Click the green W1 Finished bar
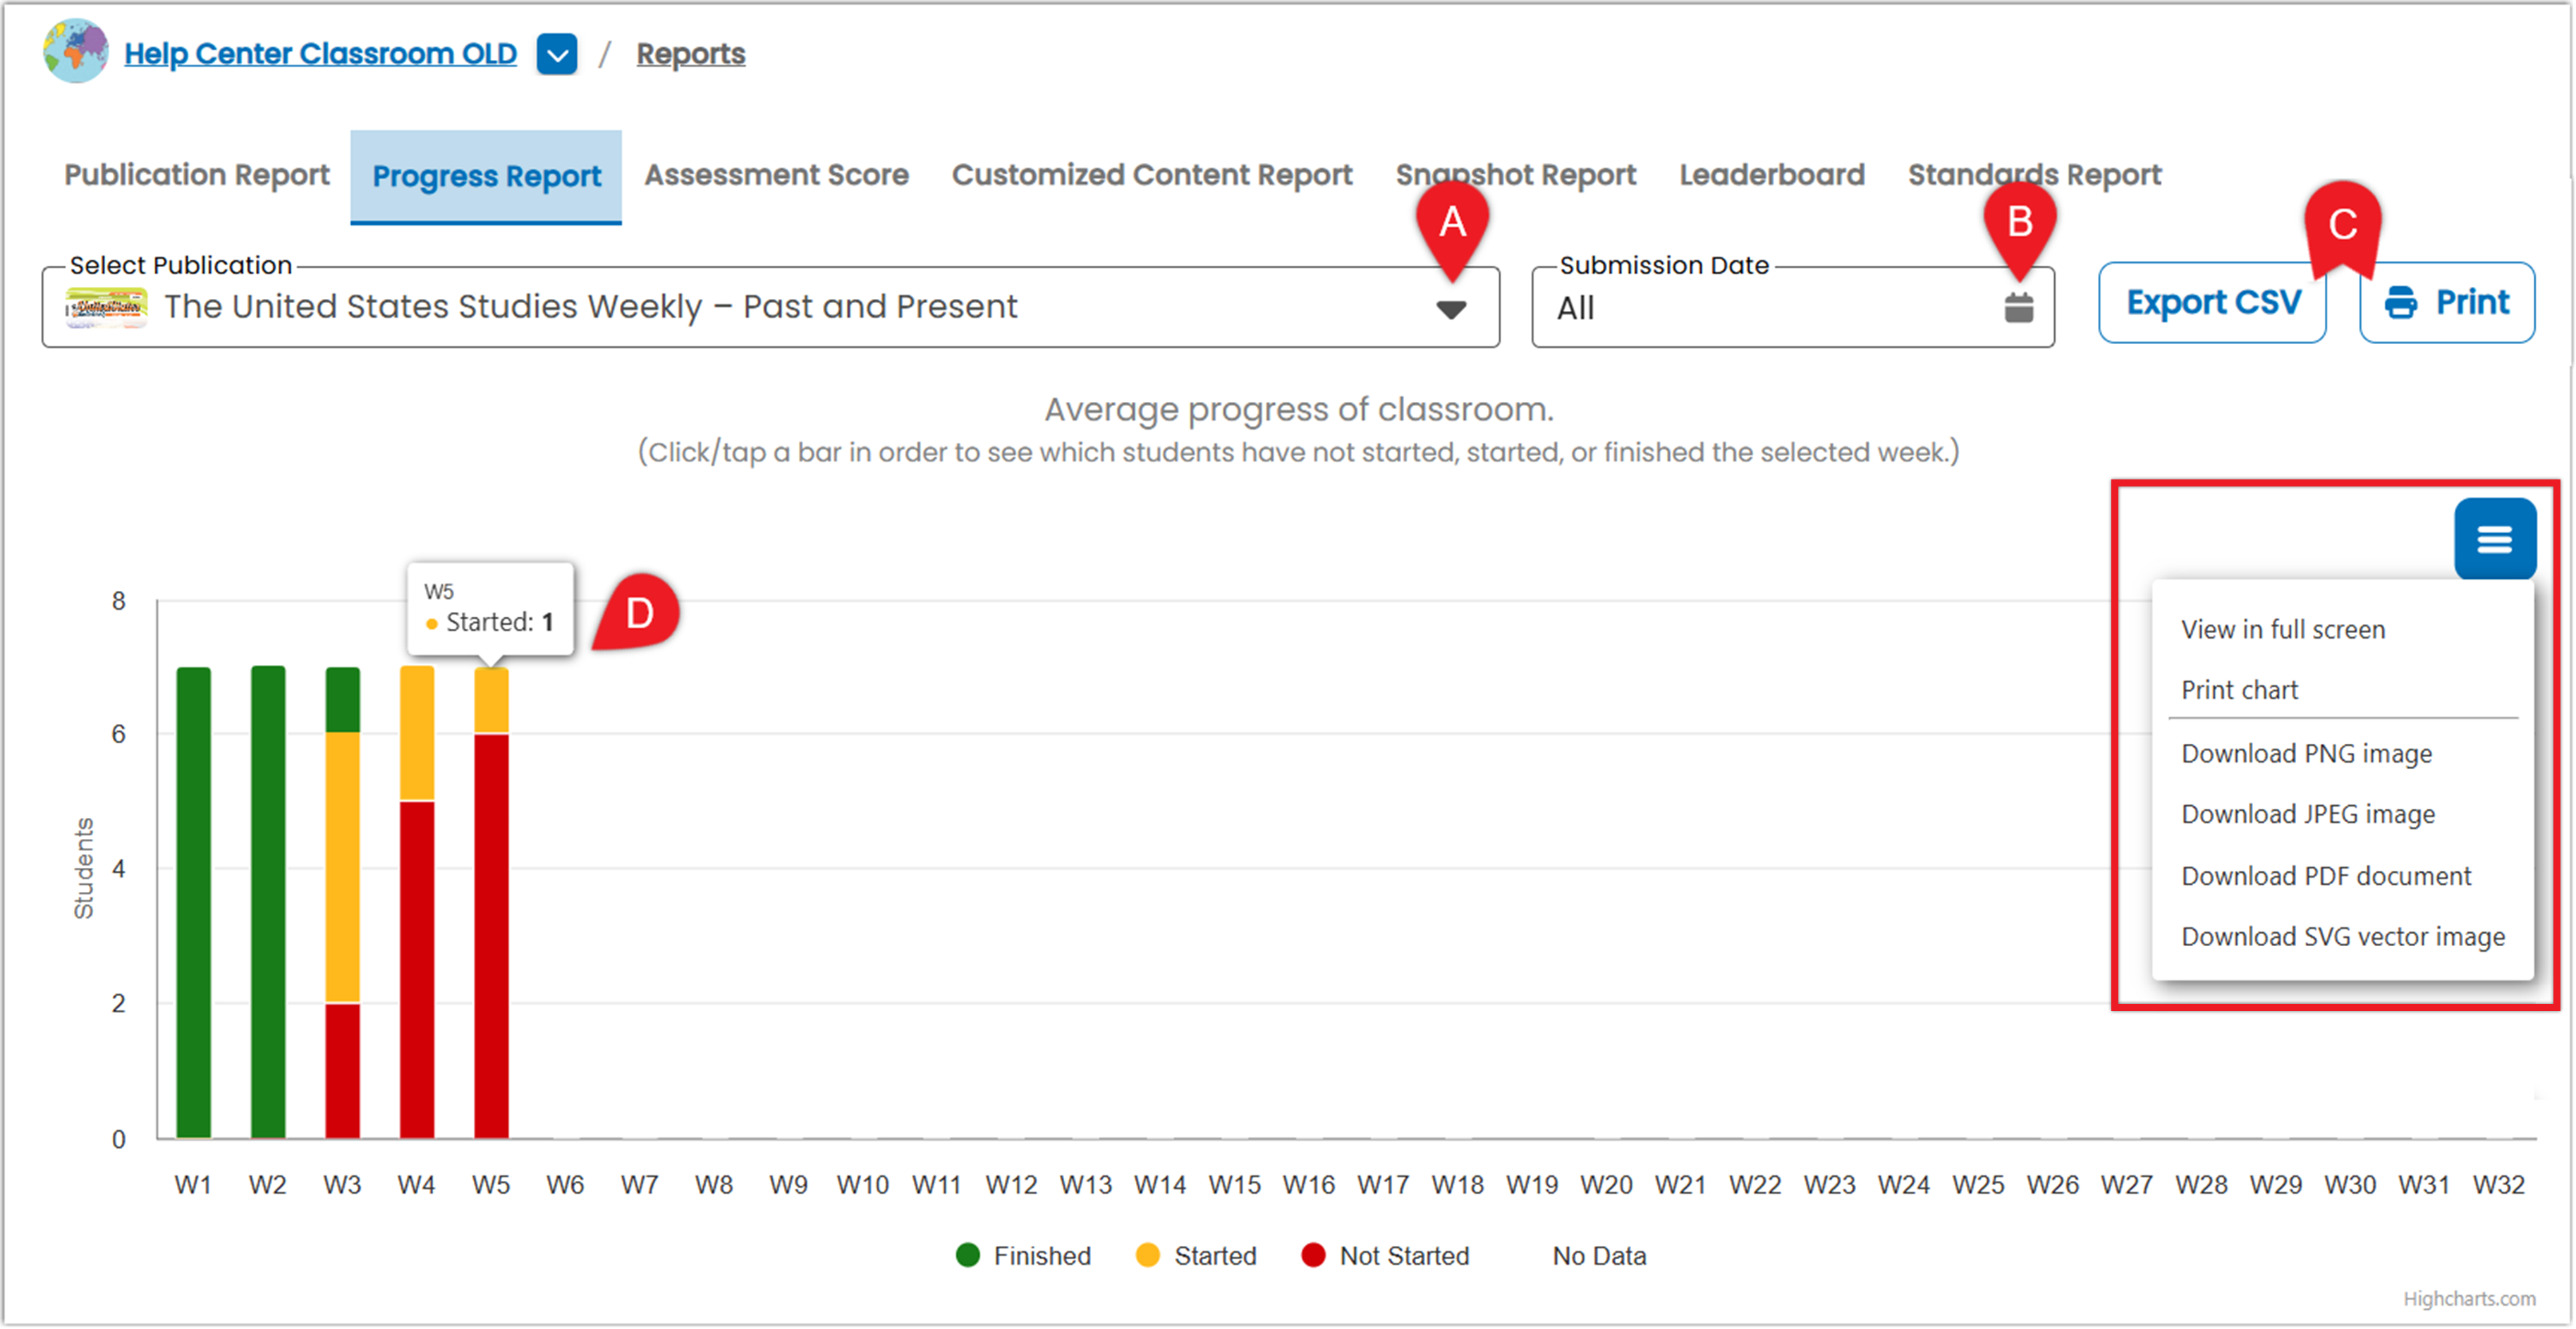This screenshot has width=2576, height=1329. 193,902
